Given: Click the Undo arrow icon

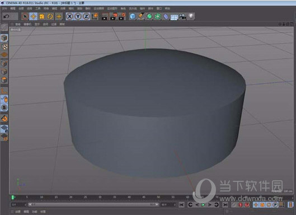Looking at the screenshot, I should [6, 16].
